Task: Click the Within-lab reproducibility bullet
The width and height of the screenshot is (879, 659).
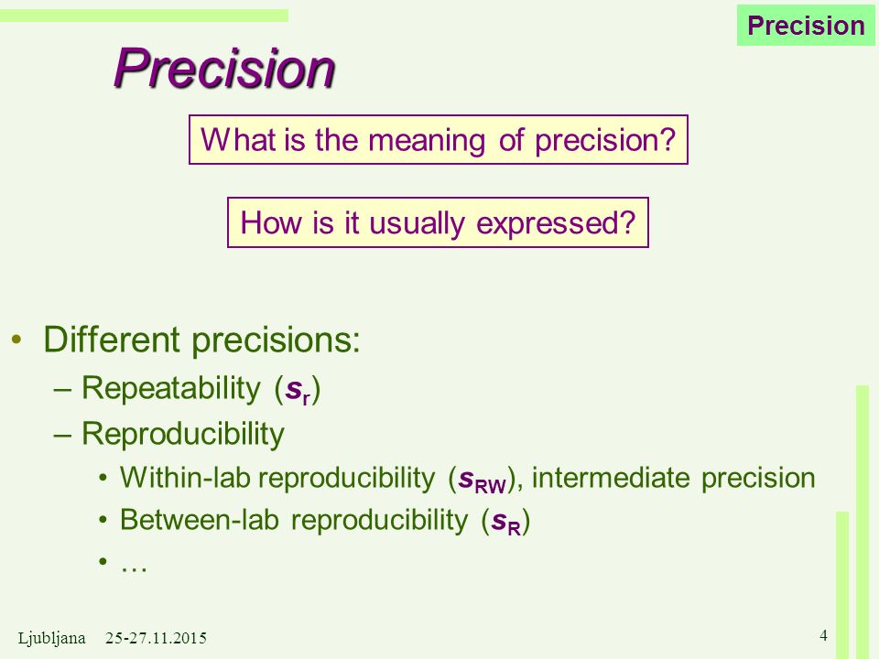Action: [468, 479]
